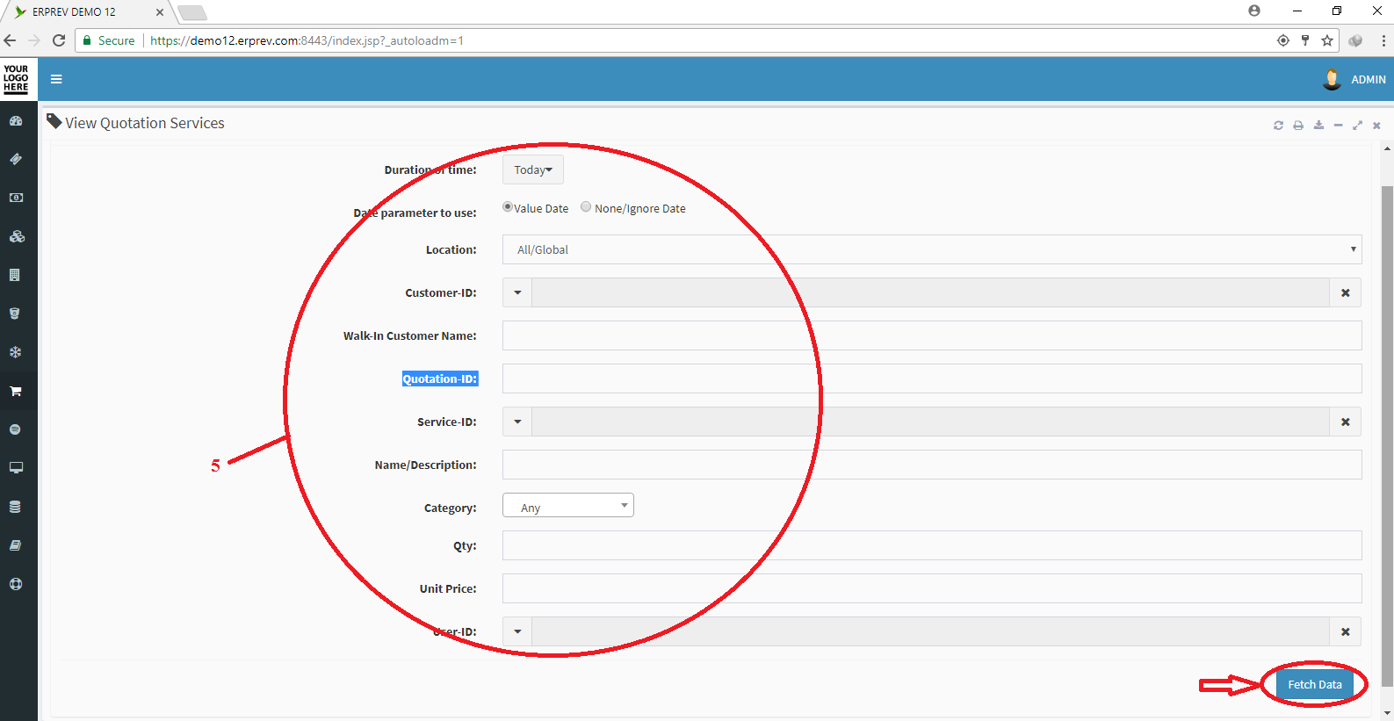Bookmark this page with the star icon
The image size is (1394, 721).
[1327, 40]
